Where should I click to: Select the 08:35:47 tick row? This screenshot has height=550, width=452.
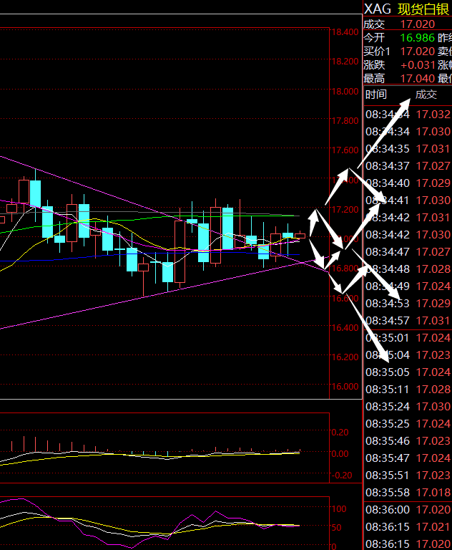408,458
